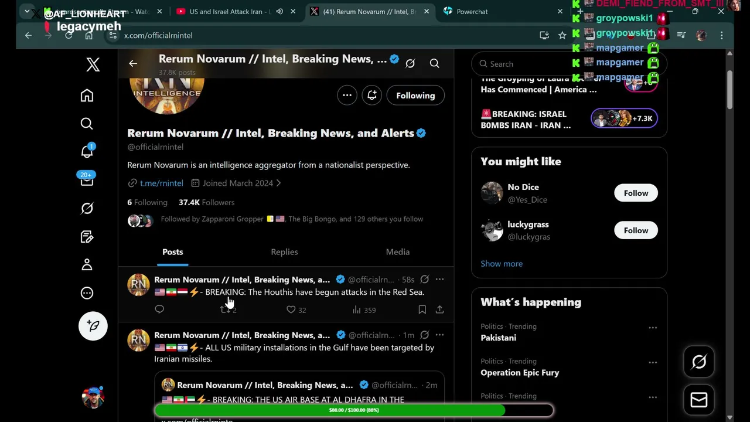The width and height of the screenshot is (750, 422).
Task: Open 37.4K Followers list
Action: pyautogui.click(x=206, y=202)
